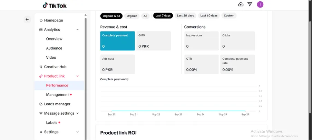Open the upload cloud icon
Image resolution: width=312 pixels, height=140 pixels.
pos(241,4)
